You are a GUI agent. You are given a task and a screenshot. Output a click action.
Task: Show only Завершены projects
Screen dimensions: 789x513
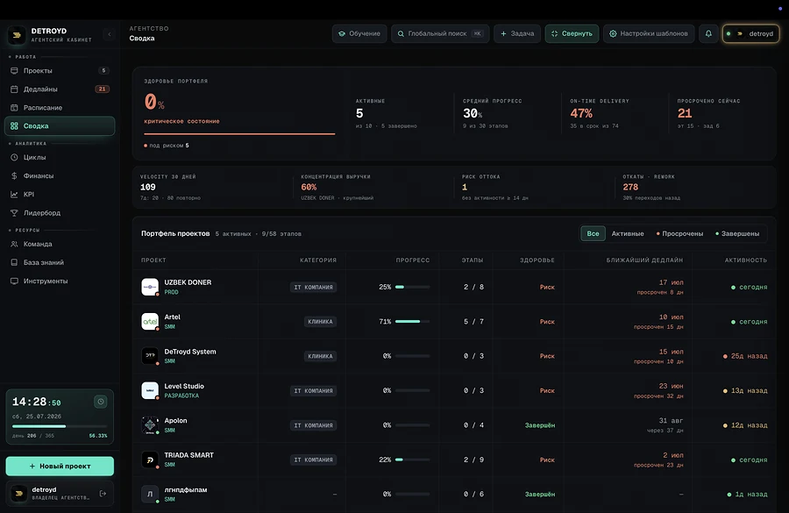[737, 233]
